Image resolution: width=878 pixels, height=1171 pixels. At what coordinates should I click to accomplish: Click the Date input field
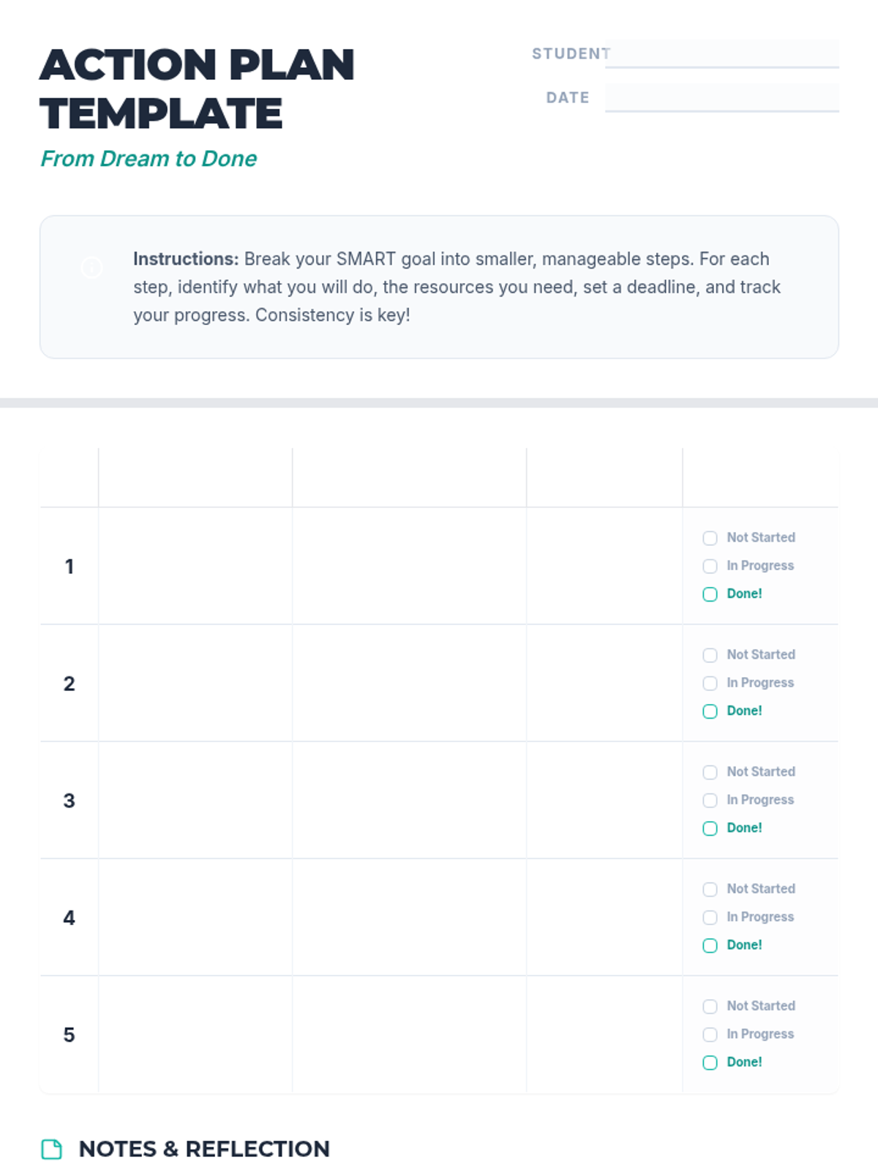[721, 97]
